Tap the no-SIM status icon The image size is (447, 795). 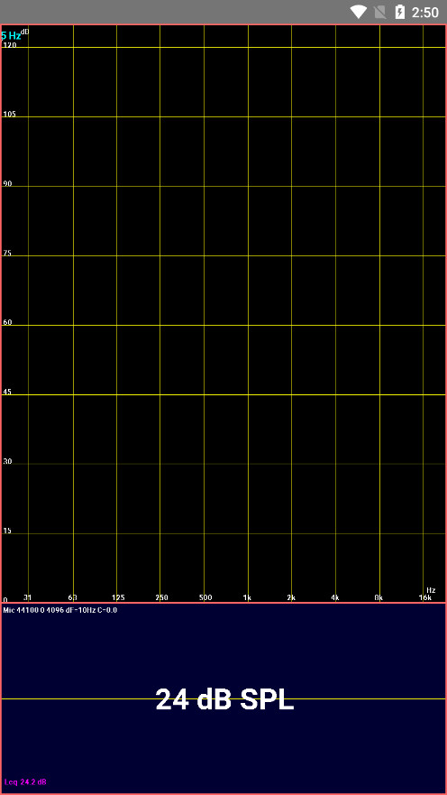[380, 12]
